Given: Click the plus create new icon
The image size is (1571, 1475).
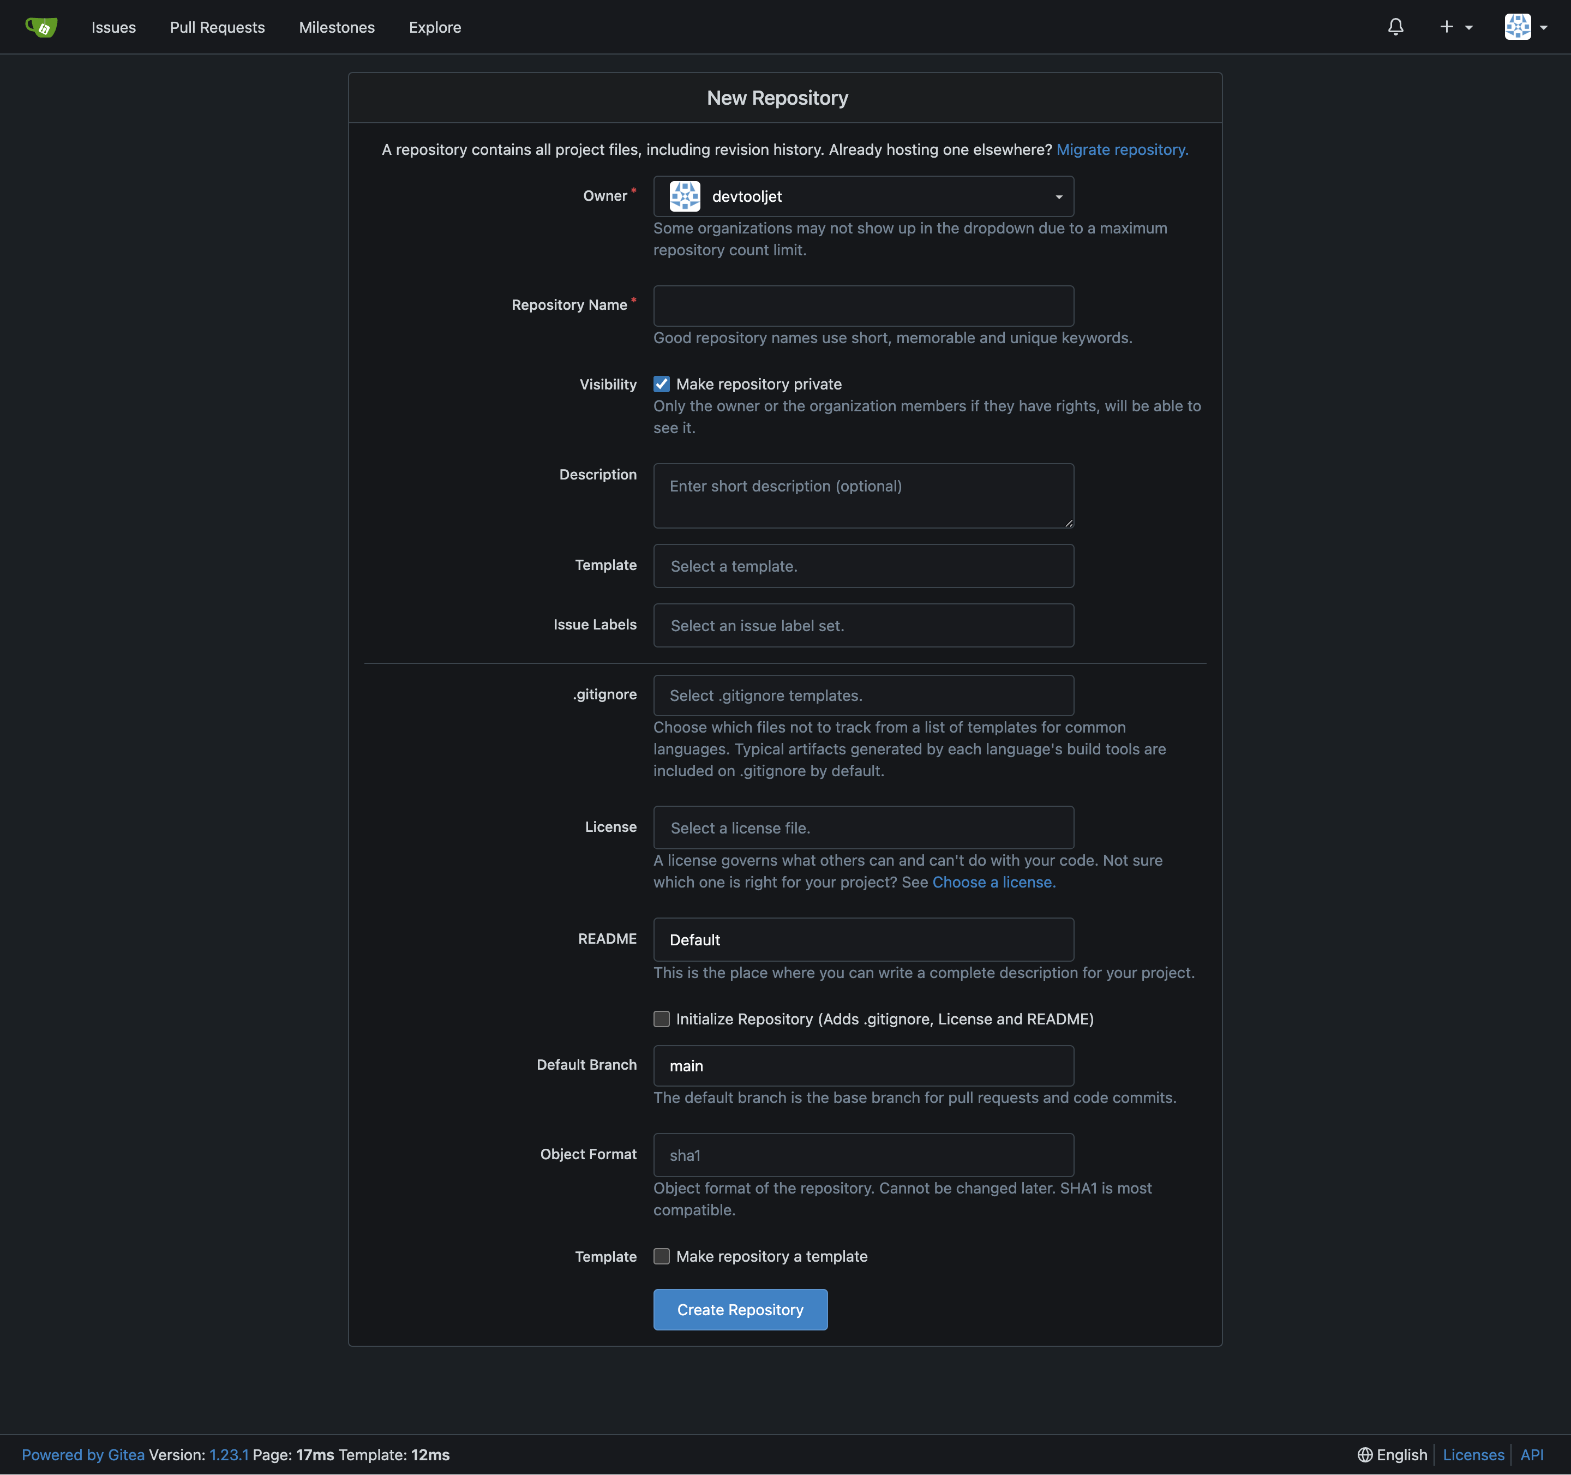Looking at the screenshot, I should (x=1448, y=26).
